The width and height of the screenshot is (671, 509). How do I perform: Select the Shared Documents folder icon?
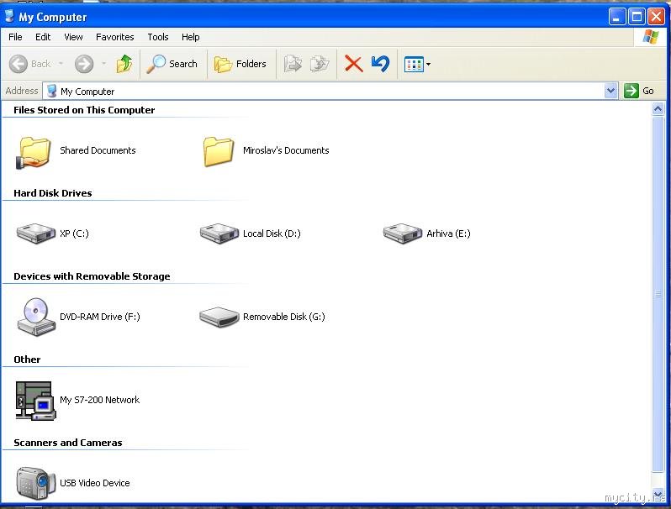(34, 152)
